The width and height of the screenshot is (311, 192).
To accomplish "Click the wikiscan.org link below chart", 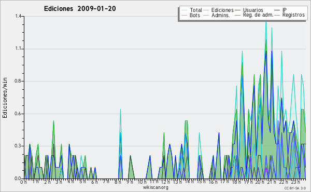I will (x=155, y=187).
